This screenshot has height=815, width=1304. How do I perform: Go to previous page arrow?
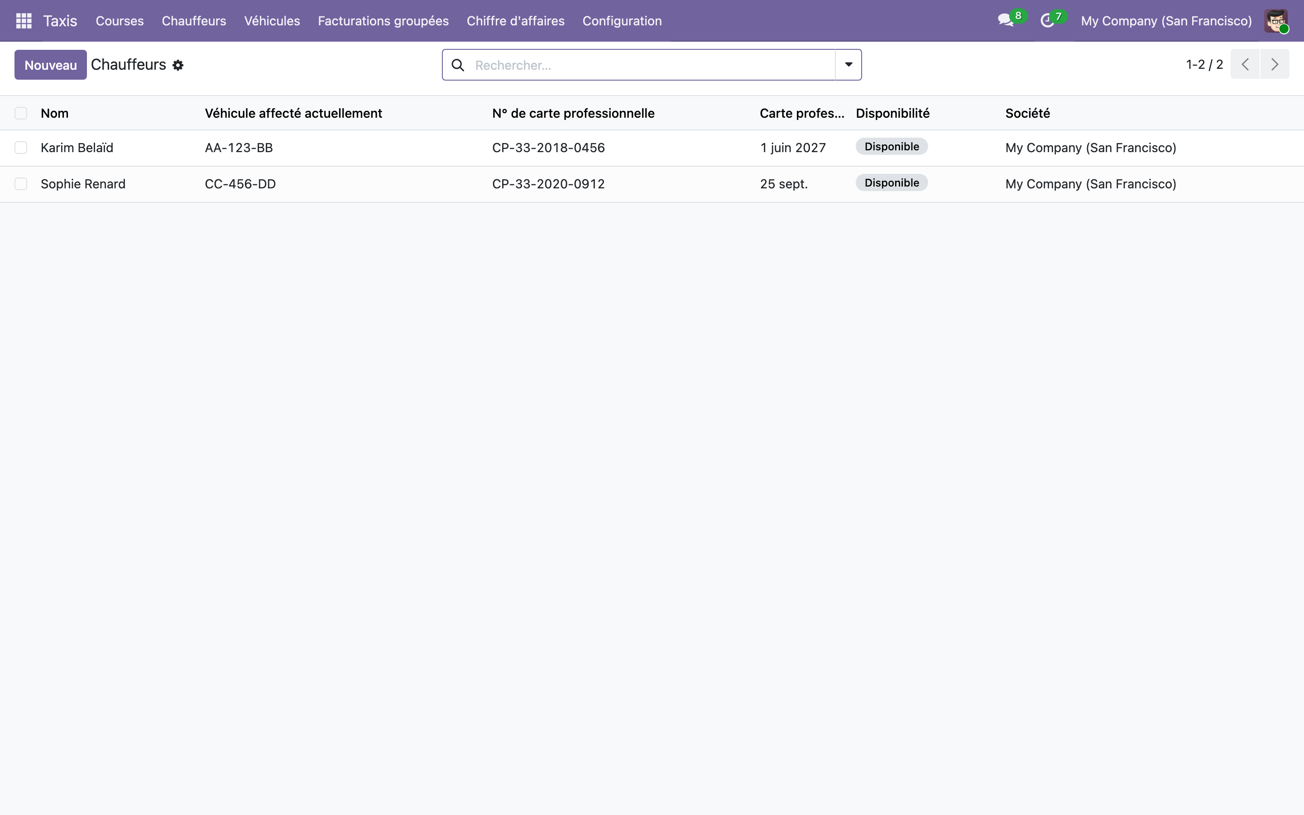1245,64
